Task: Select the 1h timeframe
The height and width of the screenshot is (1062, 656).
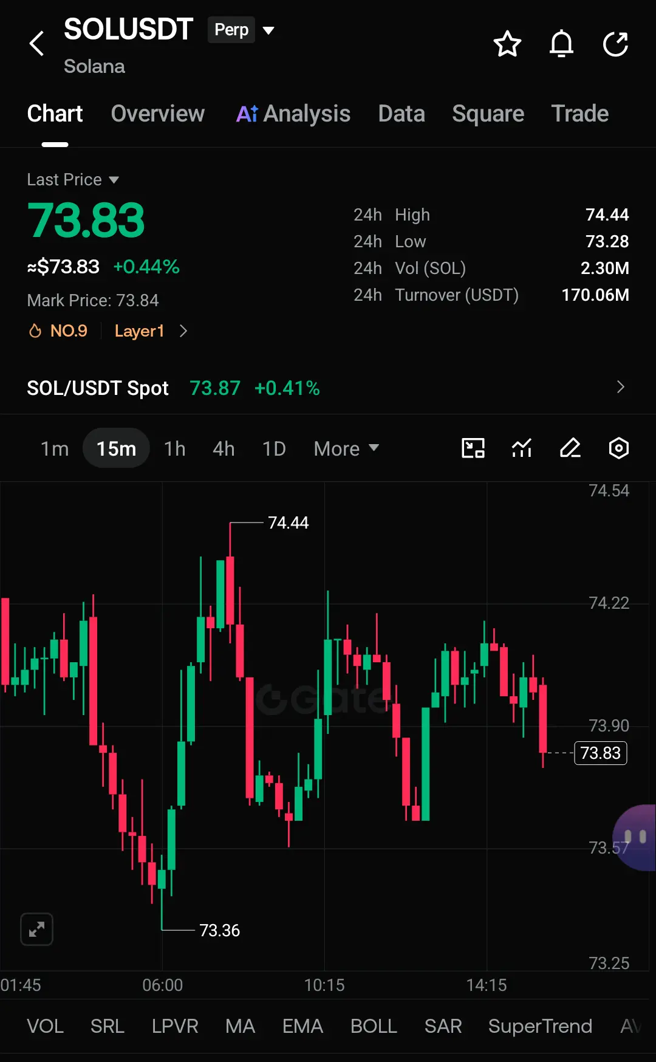Action: pos(175,449)
